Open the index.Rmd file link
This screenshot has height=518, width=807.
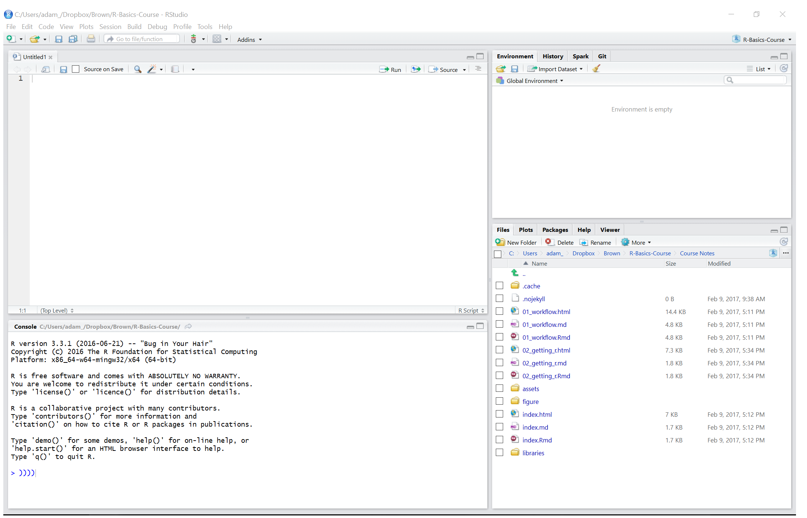537,440
